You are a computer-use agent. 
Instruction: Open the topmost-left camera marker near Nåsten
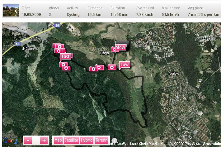tap(57, 46)
